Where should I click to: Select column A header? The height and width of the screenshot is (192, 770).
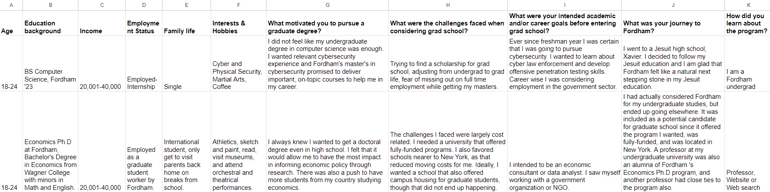click(11, 5)
